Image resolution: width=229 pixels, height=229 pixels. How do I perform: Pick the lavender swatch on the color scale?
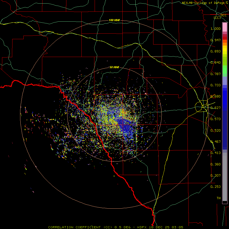click(225, 81)
